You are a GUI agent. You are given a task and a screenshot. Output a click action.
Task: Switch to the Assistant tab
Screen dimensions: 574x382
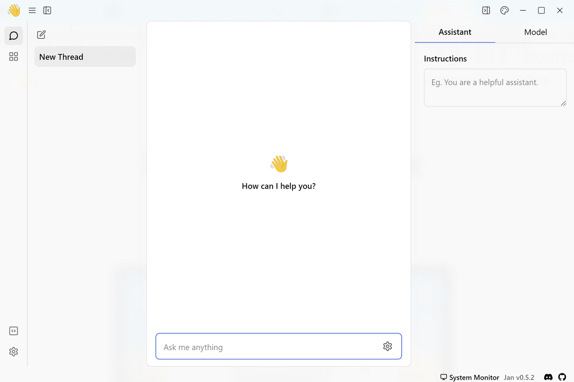tap(455, 32)
